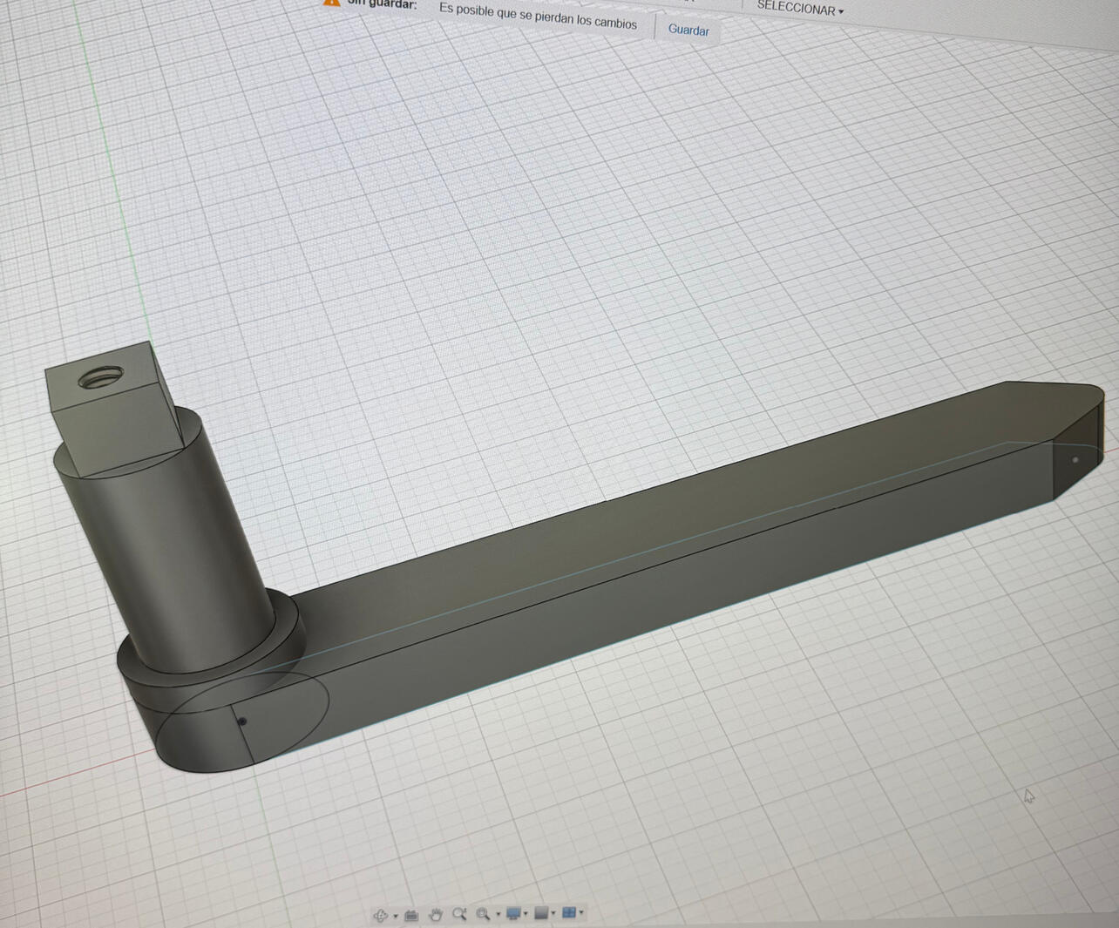Activate the Orbit tool in navigation bar
The height and width of the screenshot is (928, 1119).
[381, 915]
